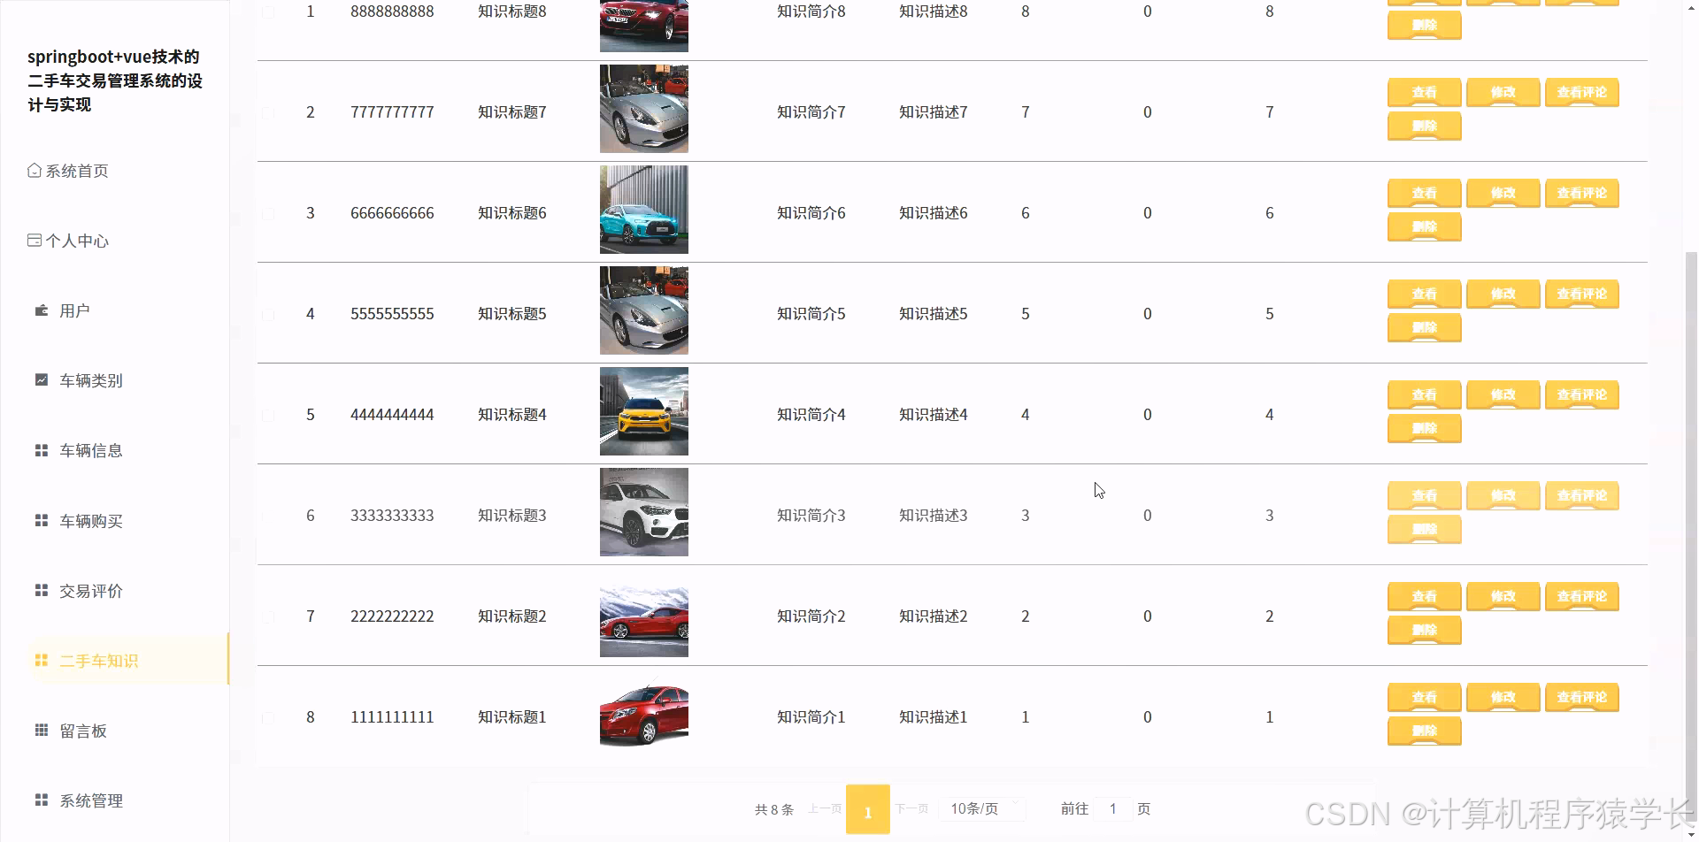The height and width of the screenshot is (842, 1699).
Task: Click the red car thumbnail for 知识标题1
Action: point(643,715)
